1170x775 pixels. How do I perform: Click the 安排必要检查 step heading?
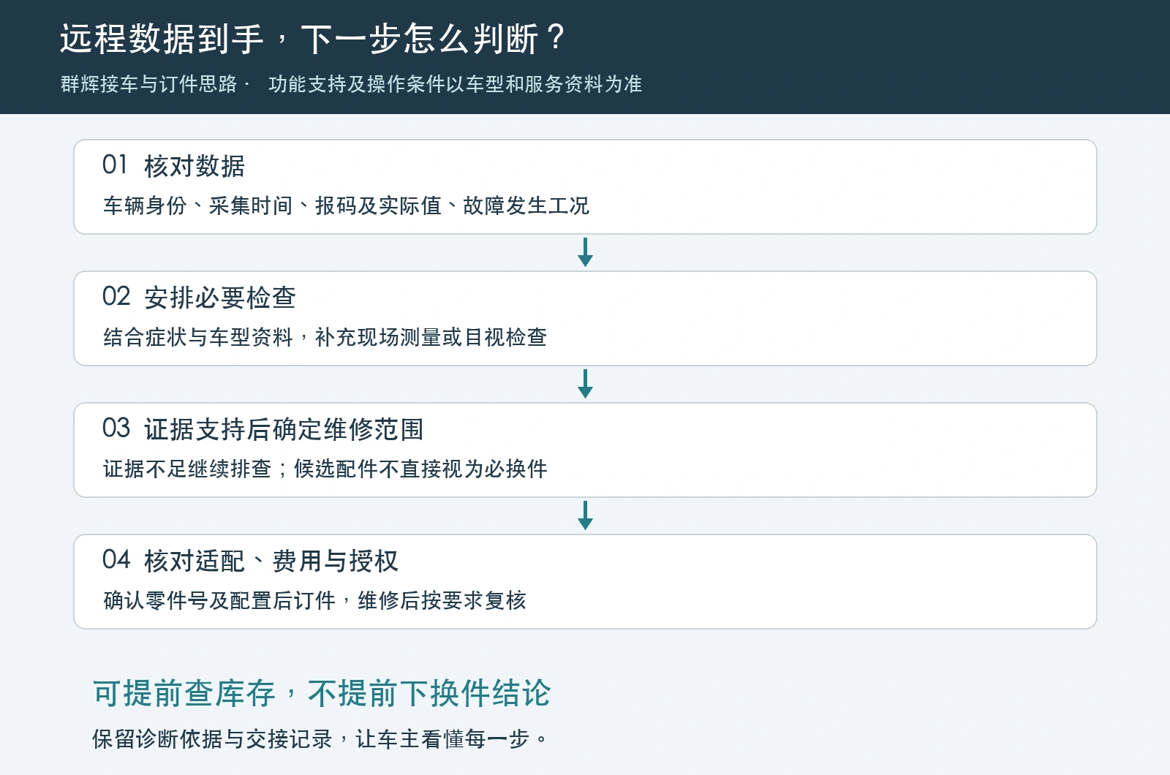coord(220,298)
